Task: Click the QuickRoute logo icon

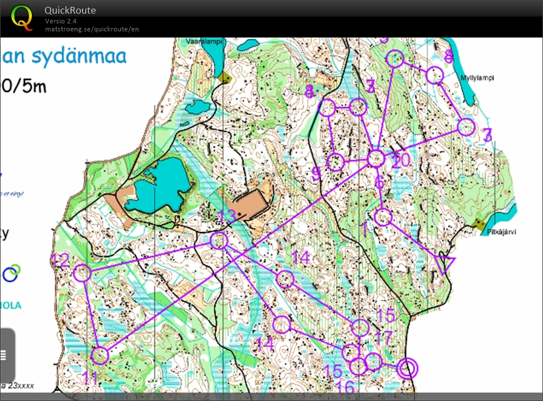Action: pyautogui.click(x=22, y=17)
